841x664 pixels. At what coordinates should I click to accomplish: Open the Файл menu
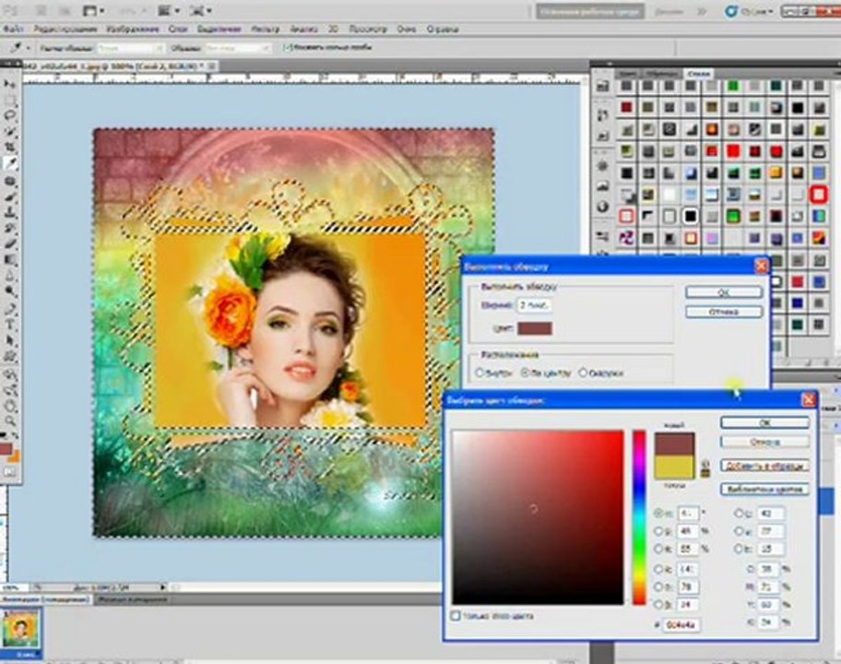pos(13,29)
